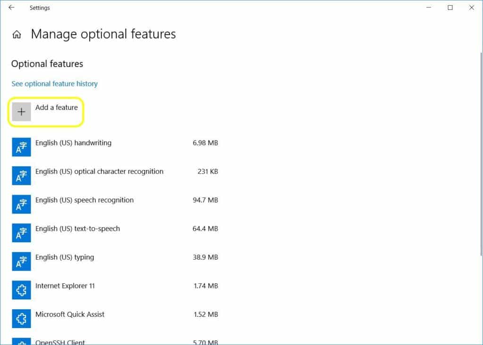The image size is (483, 345).
Task: Expand the English (US) speech recognition entry
Action: point(85,200)
